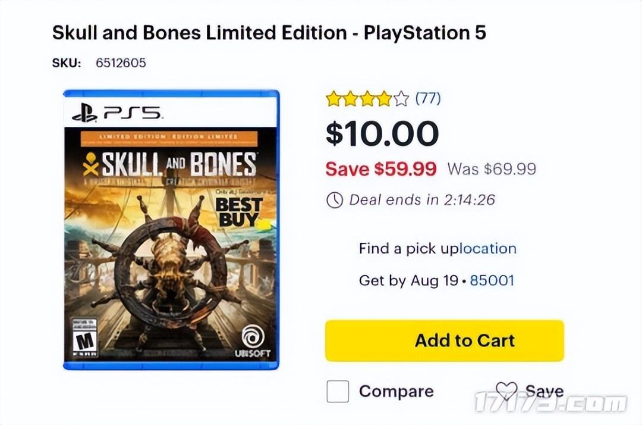Click the Ubisoft logo on cover art

(252, 340)
